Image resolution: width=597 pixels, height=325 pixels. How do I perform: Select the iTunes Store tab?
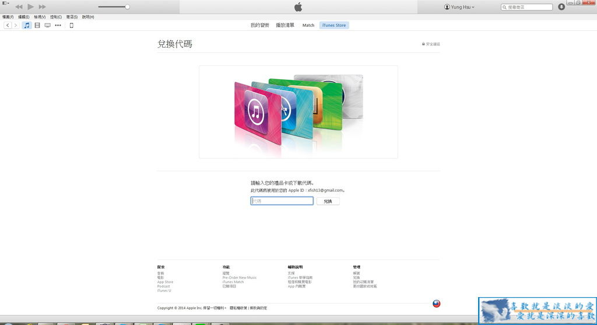[x=334, y=25]
